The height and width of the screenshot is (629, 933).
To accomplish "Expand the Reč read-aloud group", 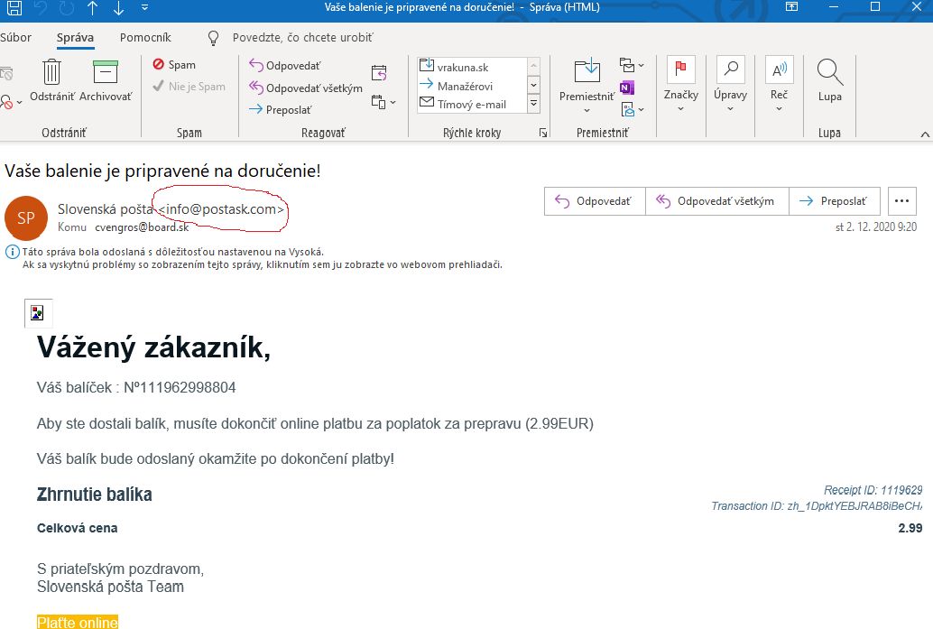I will 779,84.
